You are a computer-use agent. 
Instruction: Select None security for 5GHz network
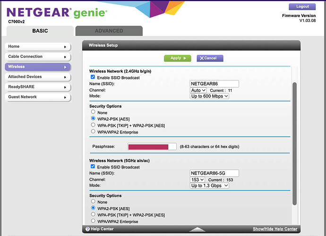click(x=93, y=201)
